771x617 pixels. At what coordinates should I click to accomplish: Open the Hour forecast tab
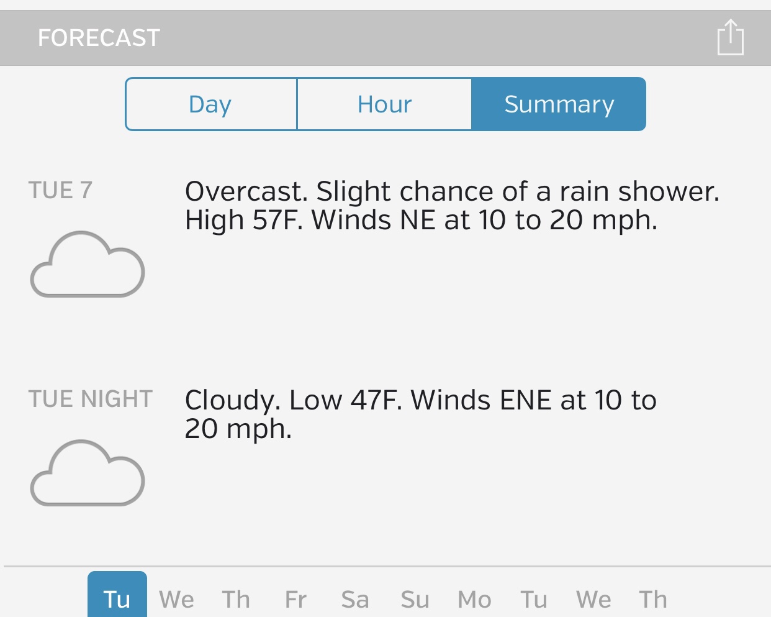click(384, 104)
